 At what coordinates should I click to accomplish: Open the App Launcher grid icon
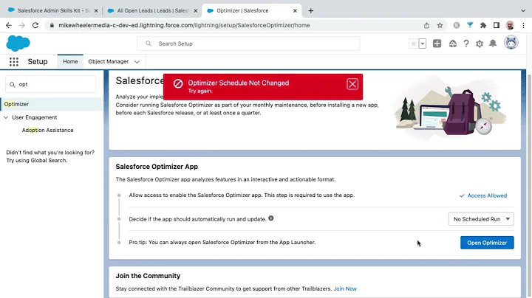tap(14, 62)
